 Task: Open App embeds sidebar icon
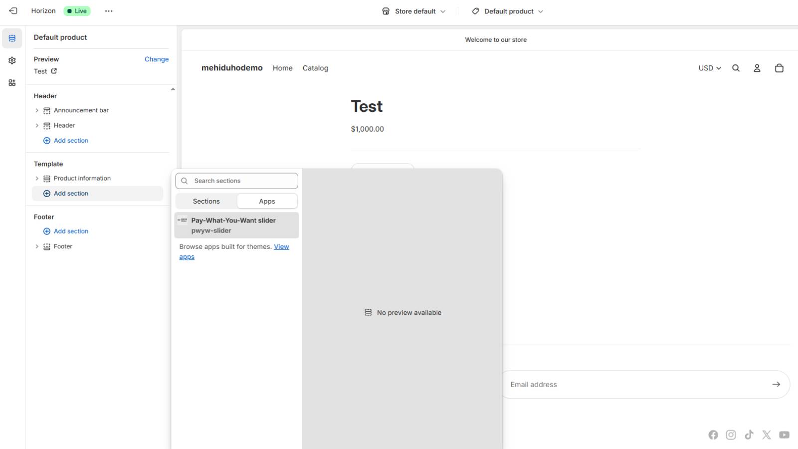tap(12, 83)
